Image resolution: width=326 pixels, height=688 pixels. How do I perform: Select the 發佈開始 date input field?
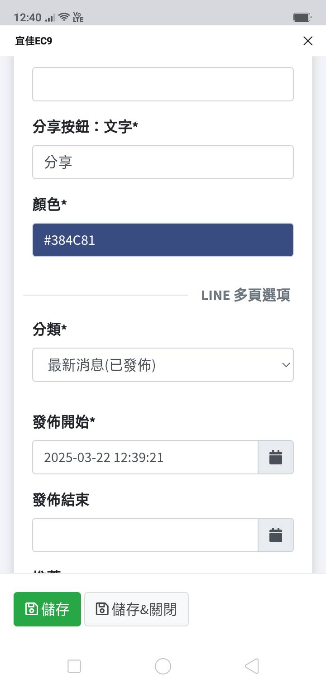coord(145,457)
